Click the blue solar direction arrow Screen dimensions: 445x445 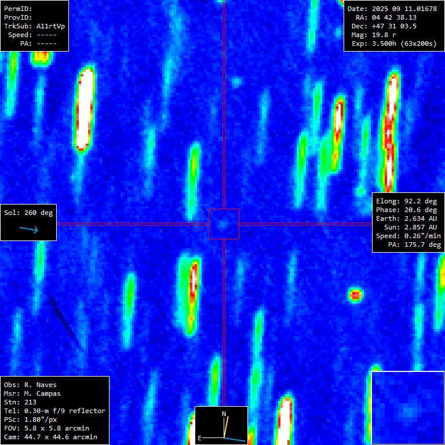point(28,229)
